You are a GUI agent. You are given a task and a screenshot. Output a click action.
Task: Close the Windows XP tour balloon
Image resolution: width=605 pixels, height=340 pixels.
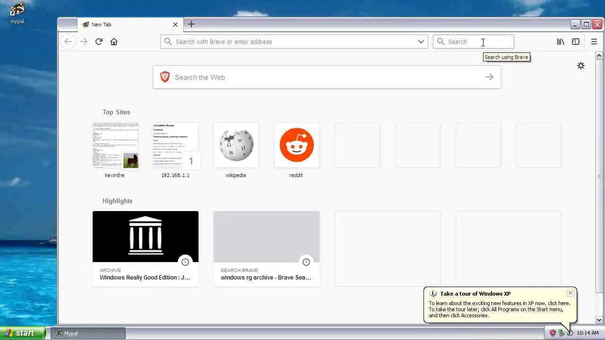coord(570,293)
